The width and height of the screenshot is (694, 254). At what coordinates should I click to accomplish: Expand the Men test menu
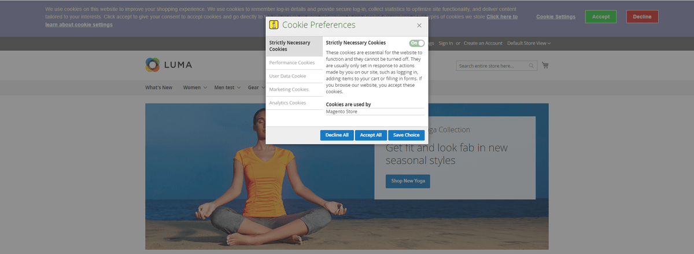(x=227, y=87)
